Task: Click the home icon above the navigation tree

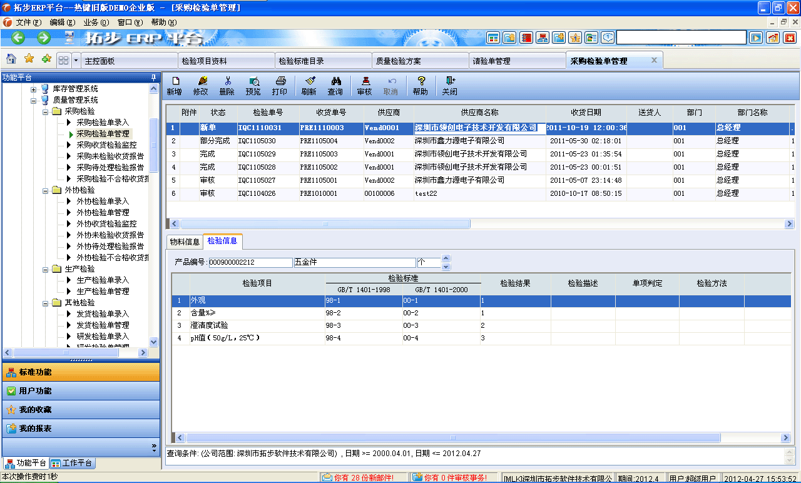Action: [11, 59]
